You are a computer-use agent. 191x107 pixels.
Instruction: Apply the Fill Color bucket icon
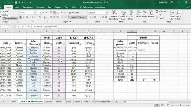pos(40,17)
